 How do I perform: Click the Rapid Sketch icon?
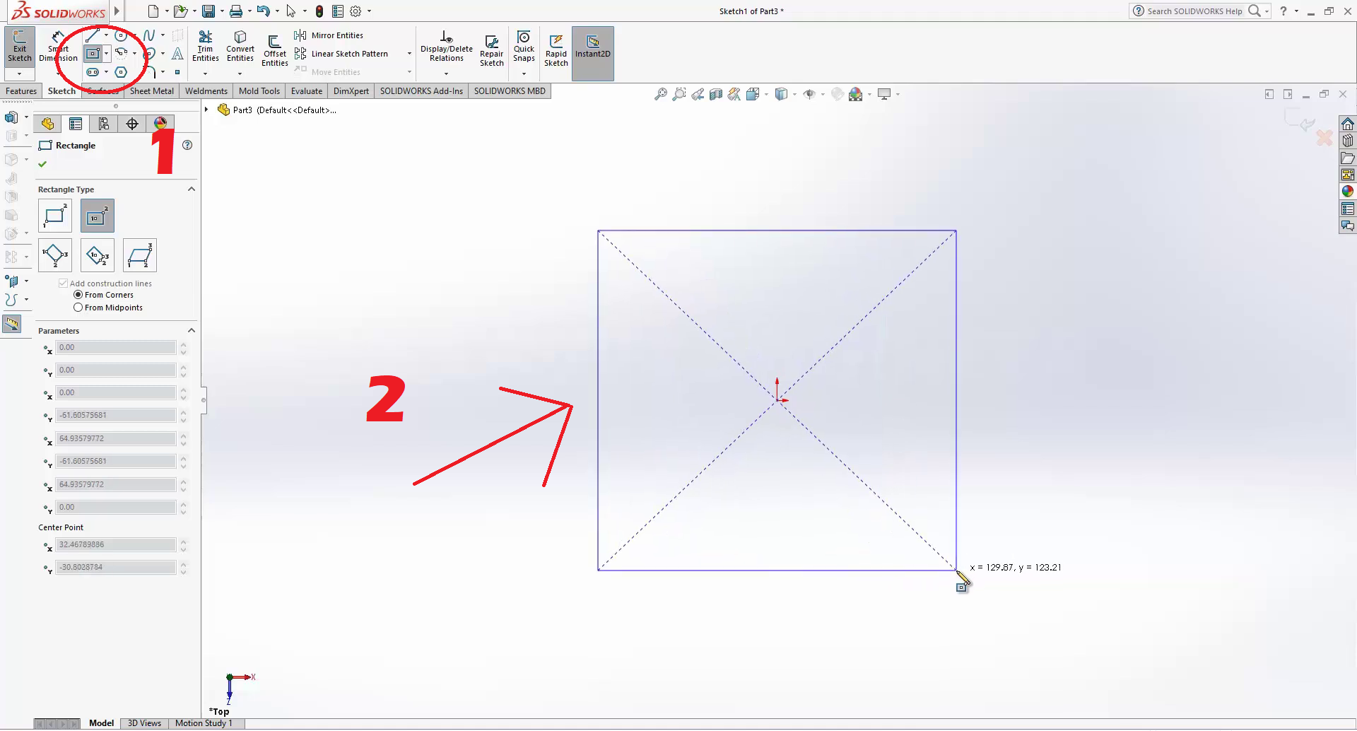[x=556, y=49]
